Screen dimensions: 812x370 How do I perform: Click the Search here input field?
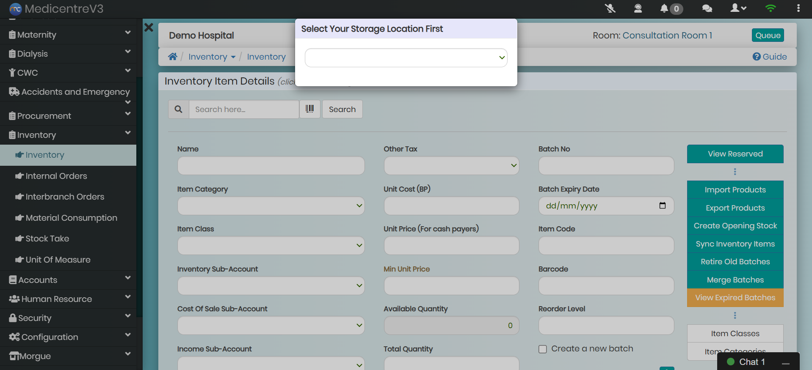[x=243, y=110]
